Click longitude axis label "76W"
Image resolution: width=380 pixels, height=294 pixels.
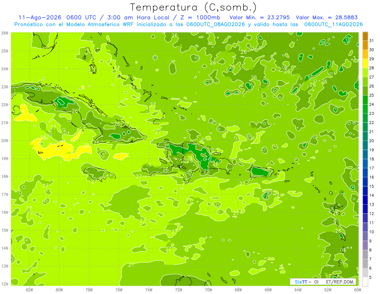click(119, 290)
